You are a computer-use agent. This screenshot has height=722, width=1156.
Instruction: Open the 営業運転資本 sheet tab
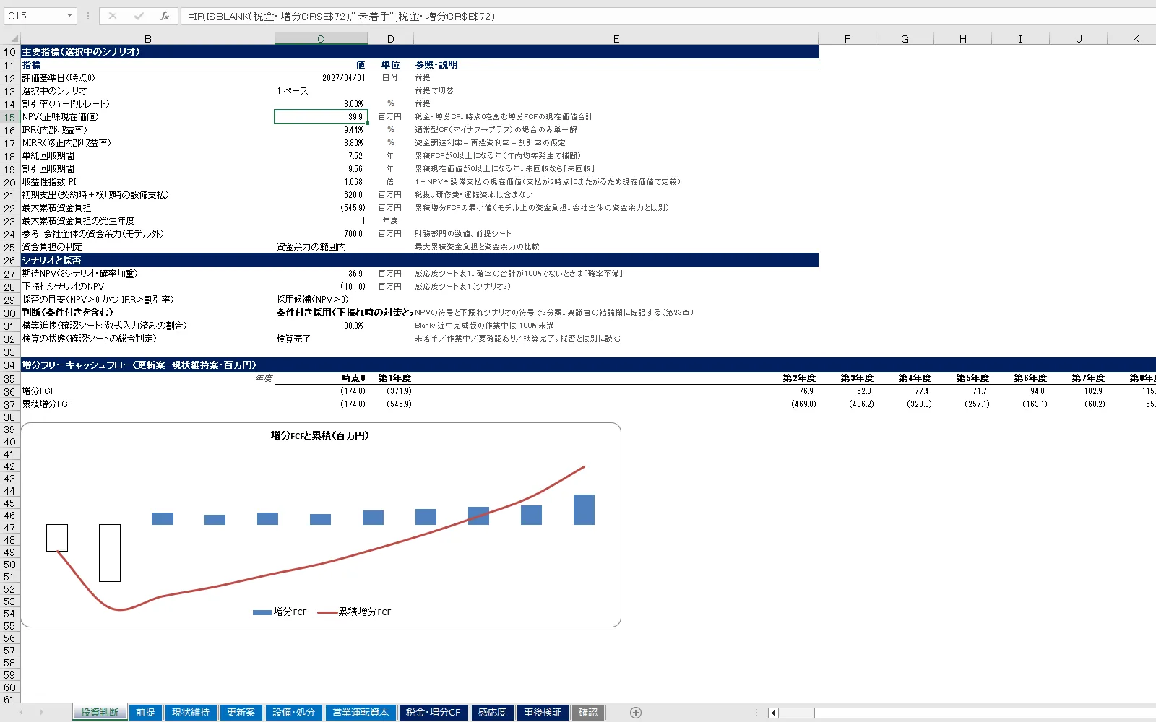[x=360, y=713]
